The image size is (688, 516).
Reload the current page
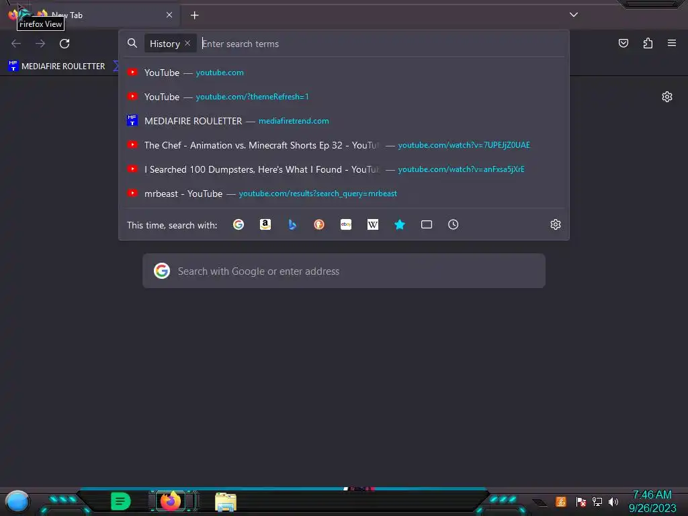(x=64, y=44)
